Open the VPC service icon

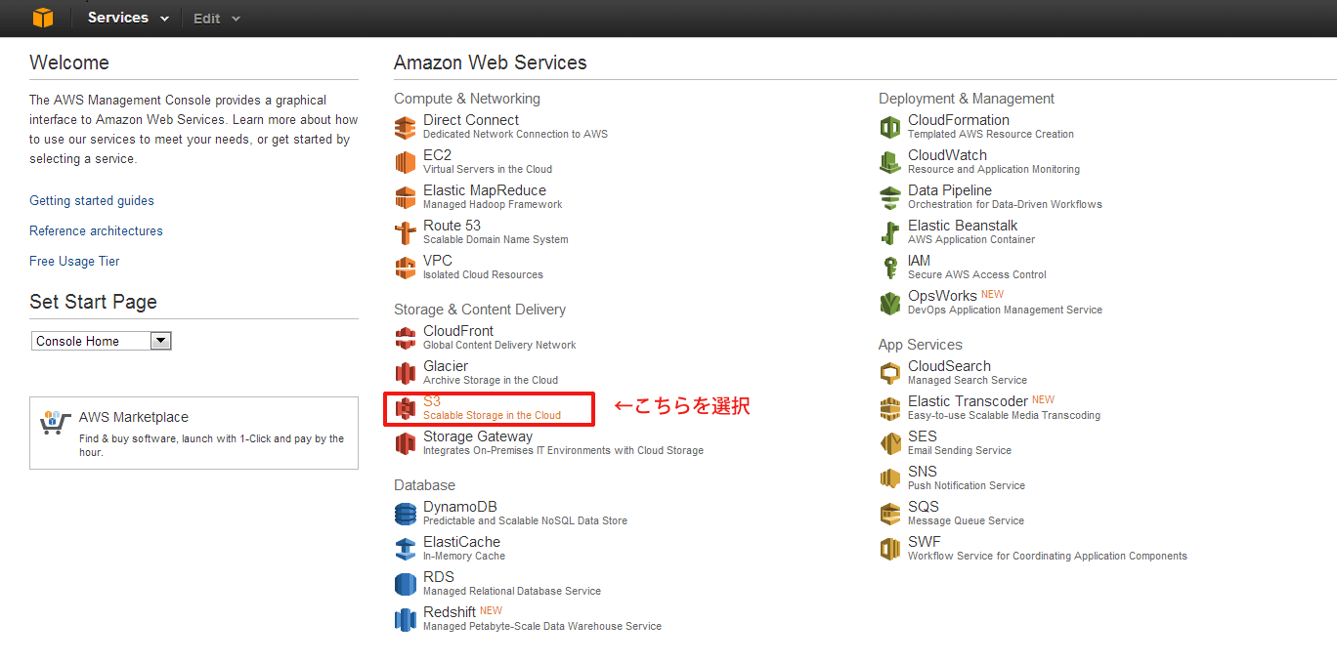click(405, 268)
